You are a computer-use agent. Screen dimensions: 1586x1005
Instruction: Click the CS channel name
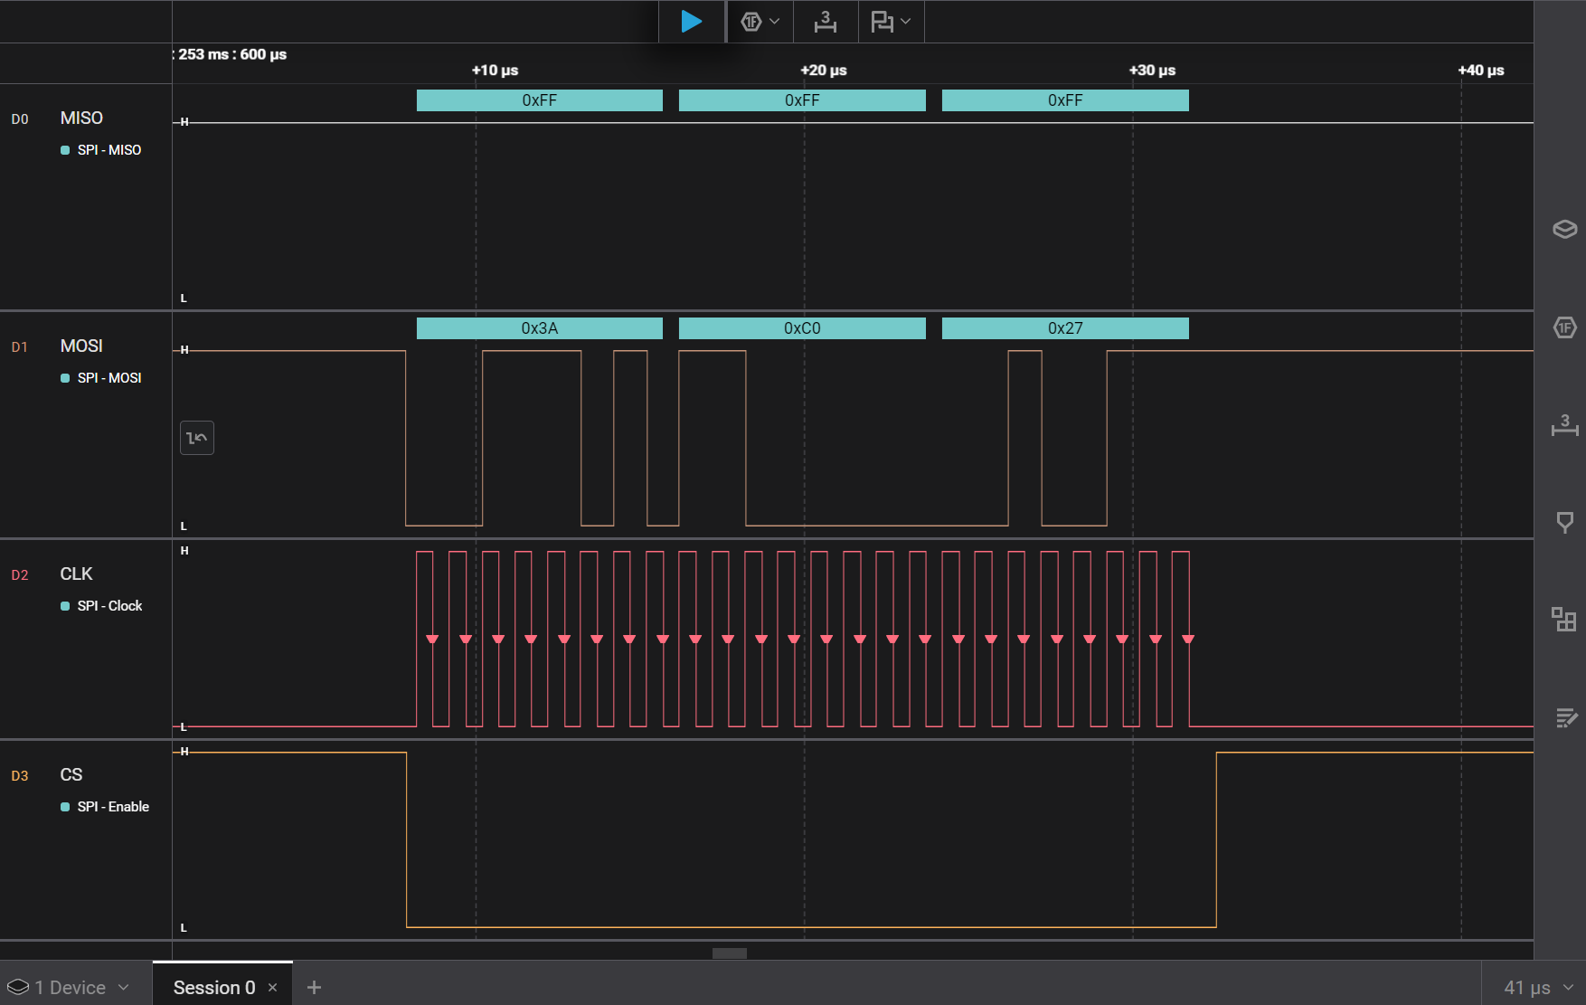[71, 775]
